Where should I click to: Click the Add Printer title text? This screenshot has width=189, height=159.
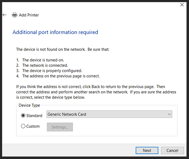coord(29,15)
